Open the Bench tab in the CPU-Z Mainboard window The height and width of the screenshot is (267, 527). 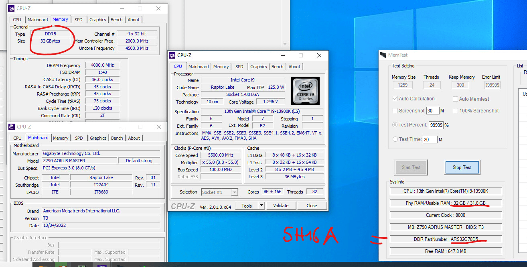(117, 138)
